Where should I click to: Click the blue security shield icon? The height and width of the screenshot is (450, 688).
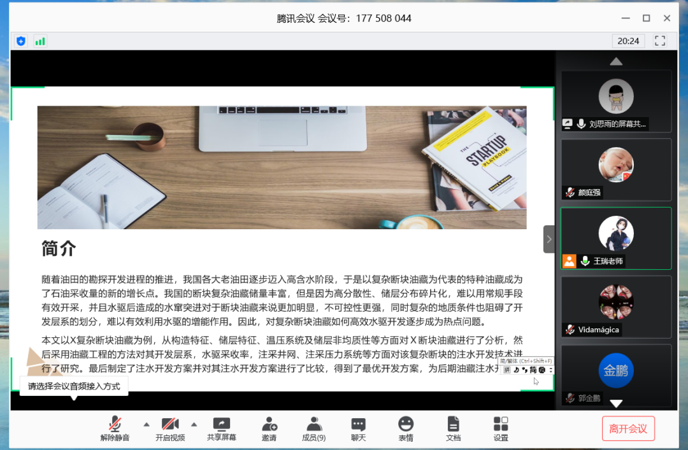21,41
